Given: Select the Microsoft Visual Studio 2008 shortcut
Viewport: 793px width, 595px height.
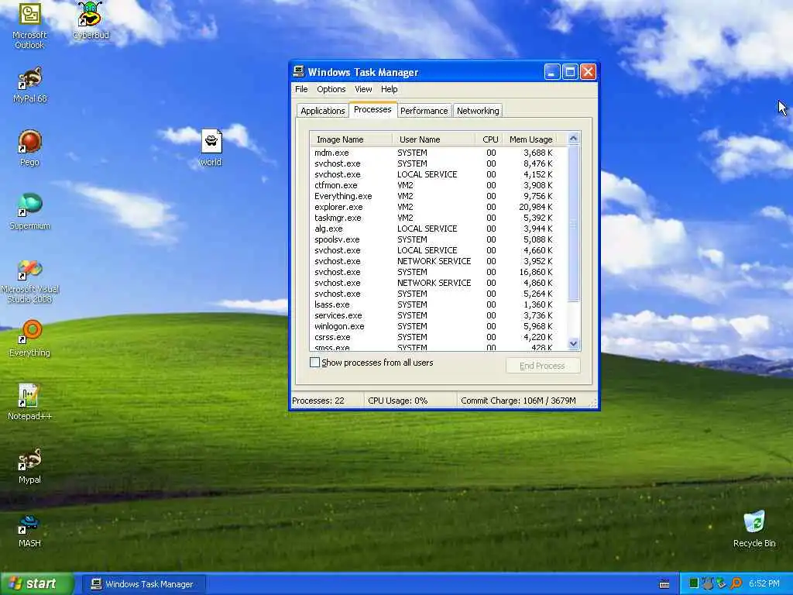Looking at the screenshot, I should coord(30,281).
